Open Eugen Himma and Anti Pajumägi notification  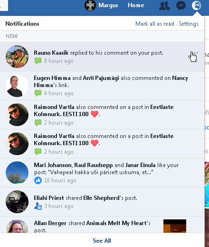click(x=102, y=86)
